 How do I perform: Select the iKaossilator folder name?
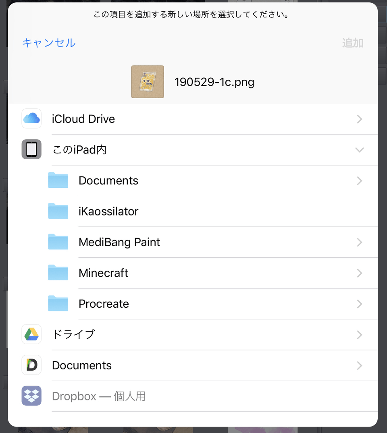pos(108,211)
